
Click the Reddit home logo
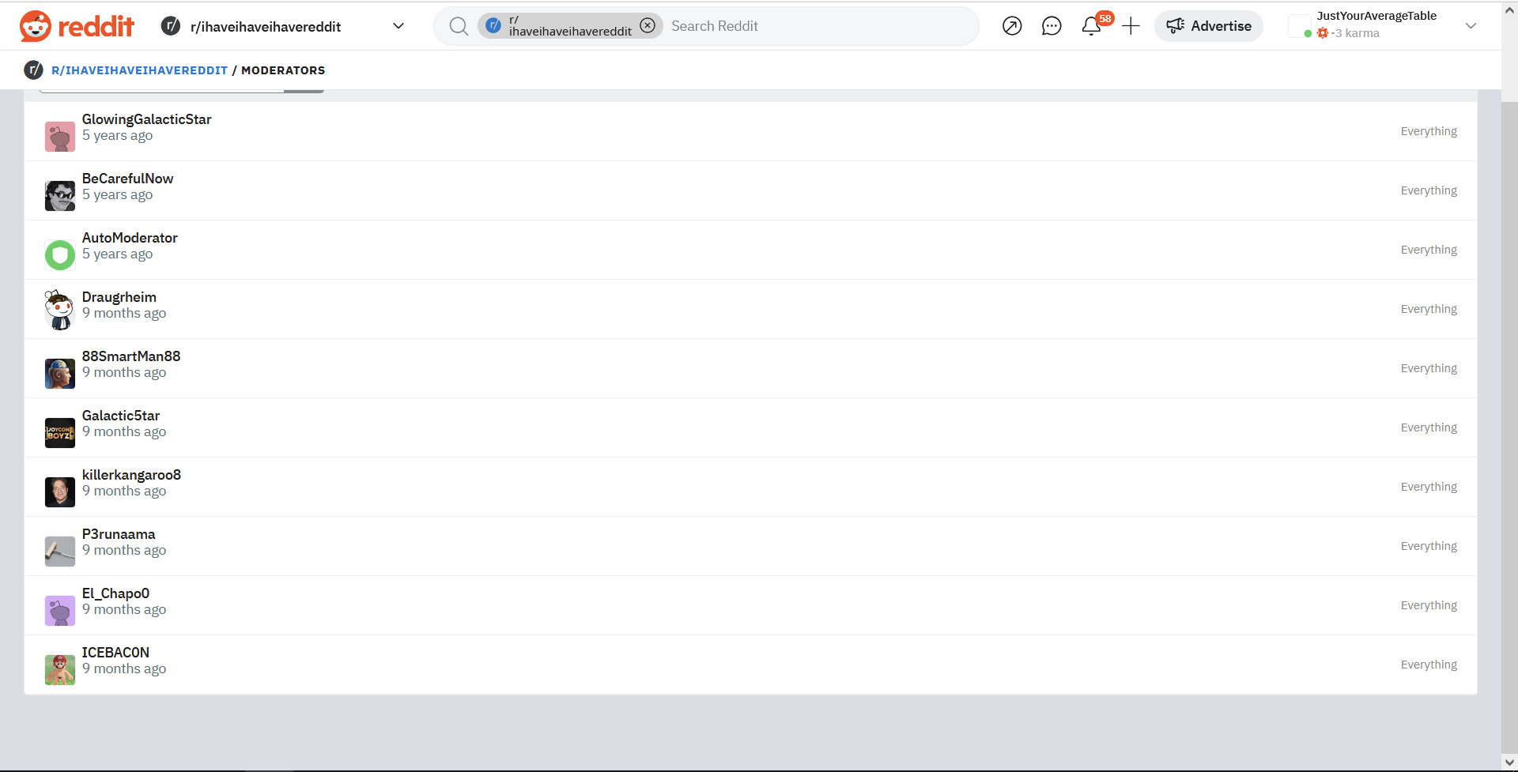point(77,26)
